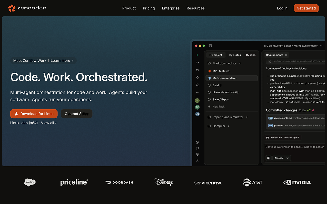
Task: Expand the Paper plane simulator chevron
Action: coord(247,117)
